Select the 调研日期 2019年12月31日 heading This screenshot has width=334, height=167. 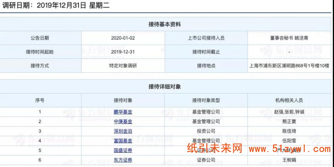click(56, 5)
